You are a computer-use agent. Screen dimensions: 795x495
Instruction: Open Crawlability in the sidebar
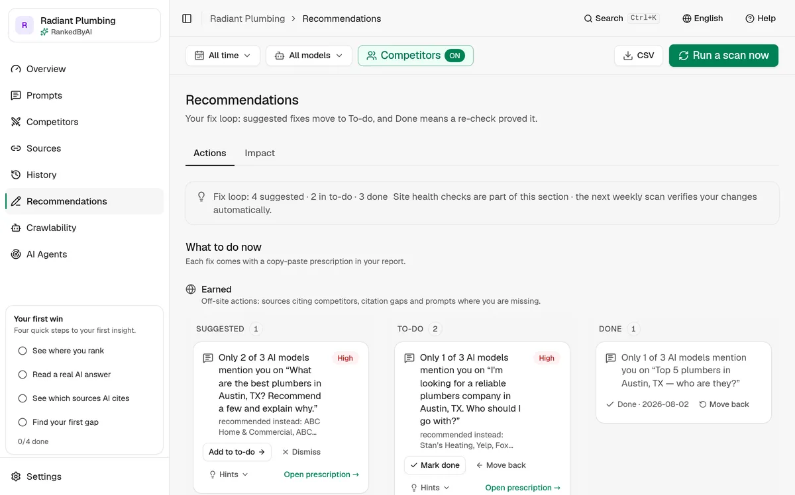coord(84,228)
